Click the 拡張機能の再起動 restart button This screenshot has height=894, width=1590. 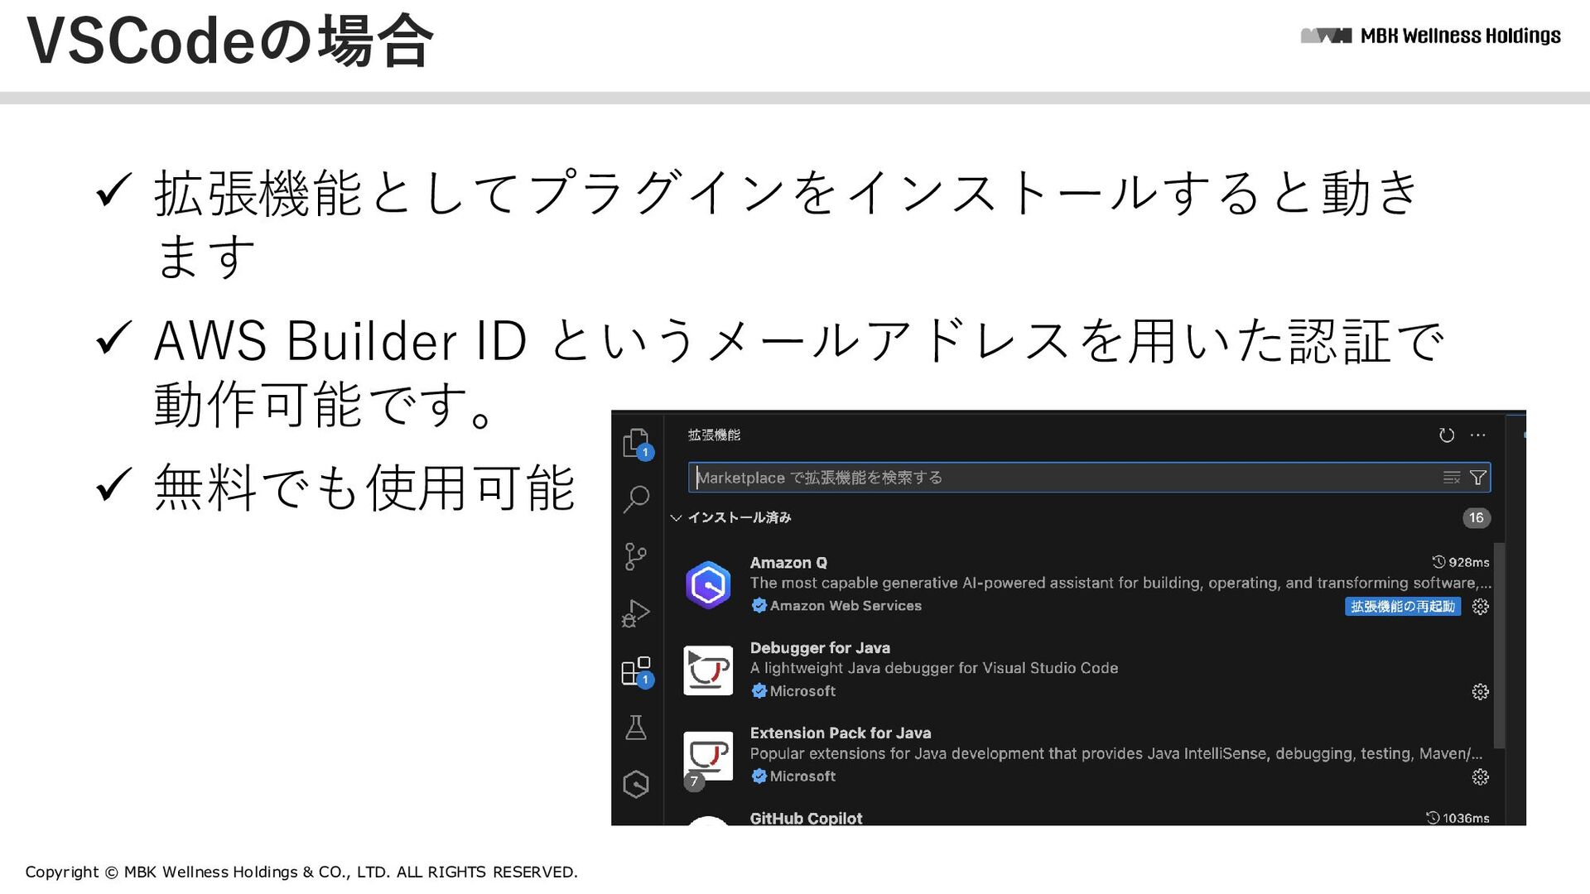tap(1403, 607)
